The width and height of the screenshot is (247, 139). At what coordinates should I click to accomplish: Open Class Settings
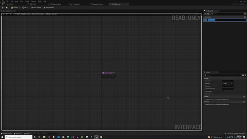36,7
